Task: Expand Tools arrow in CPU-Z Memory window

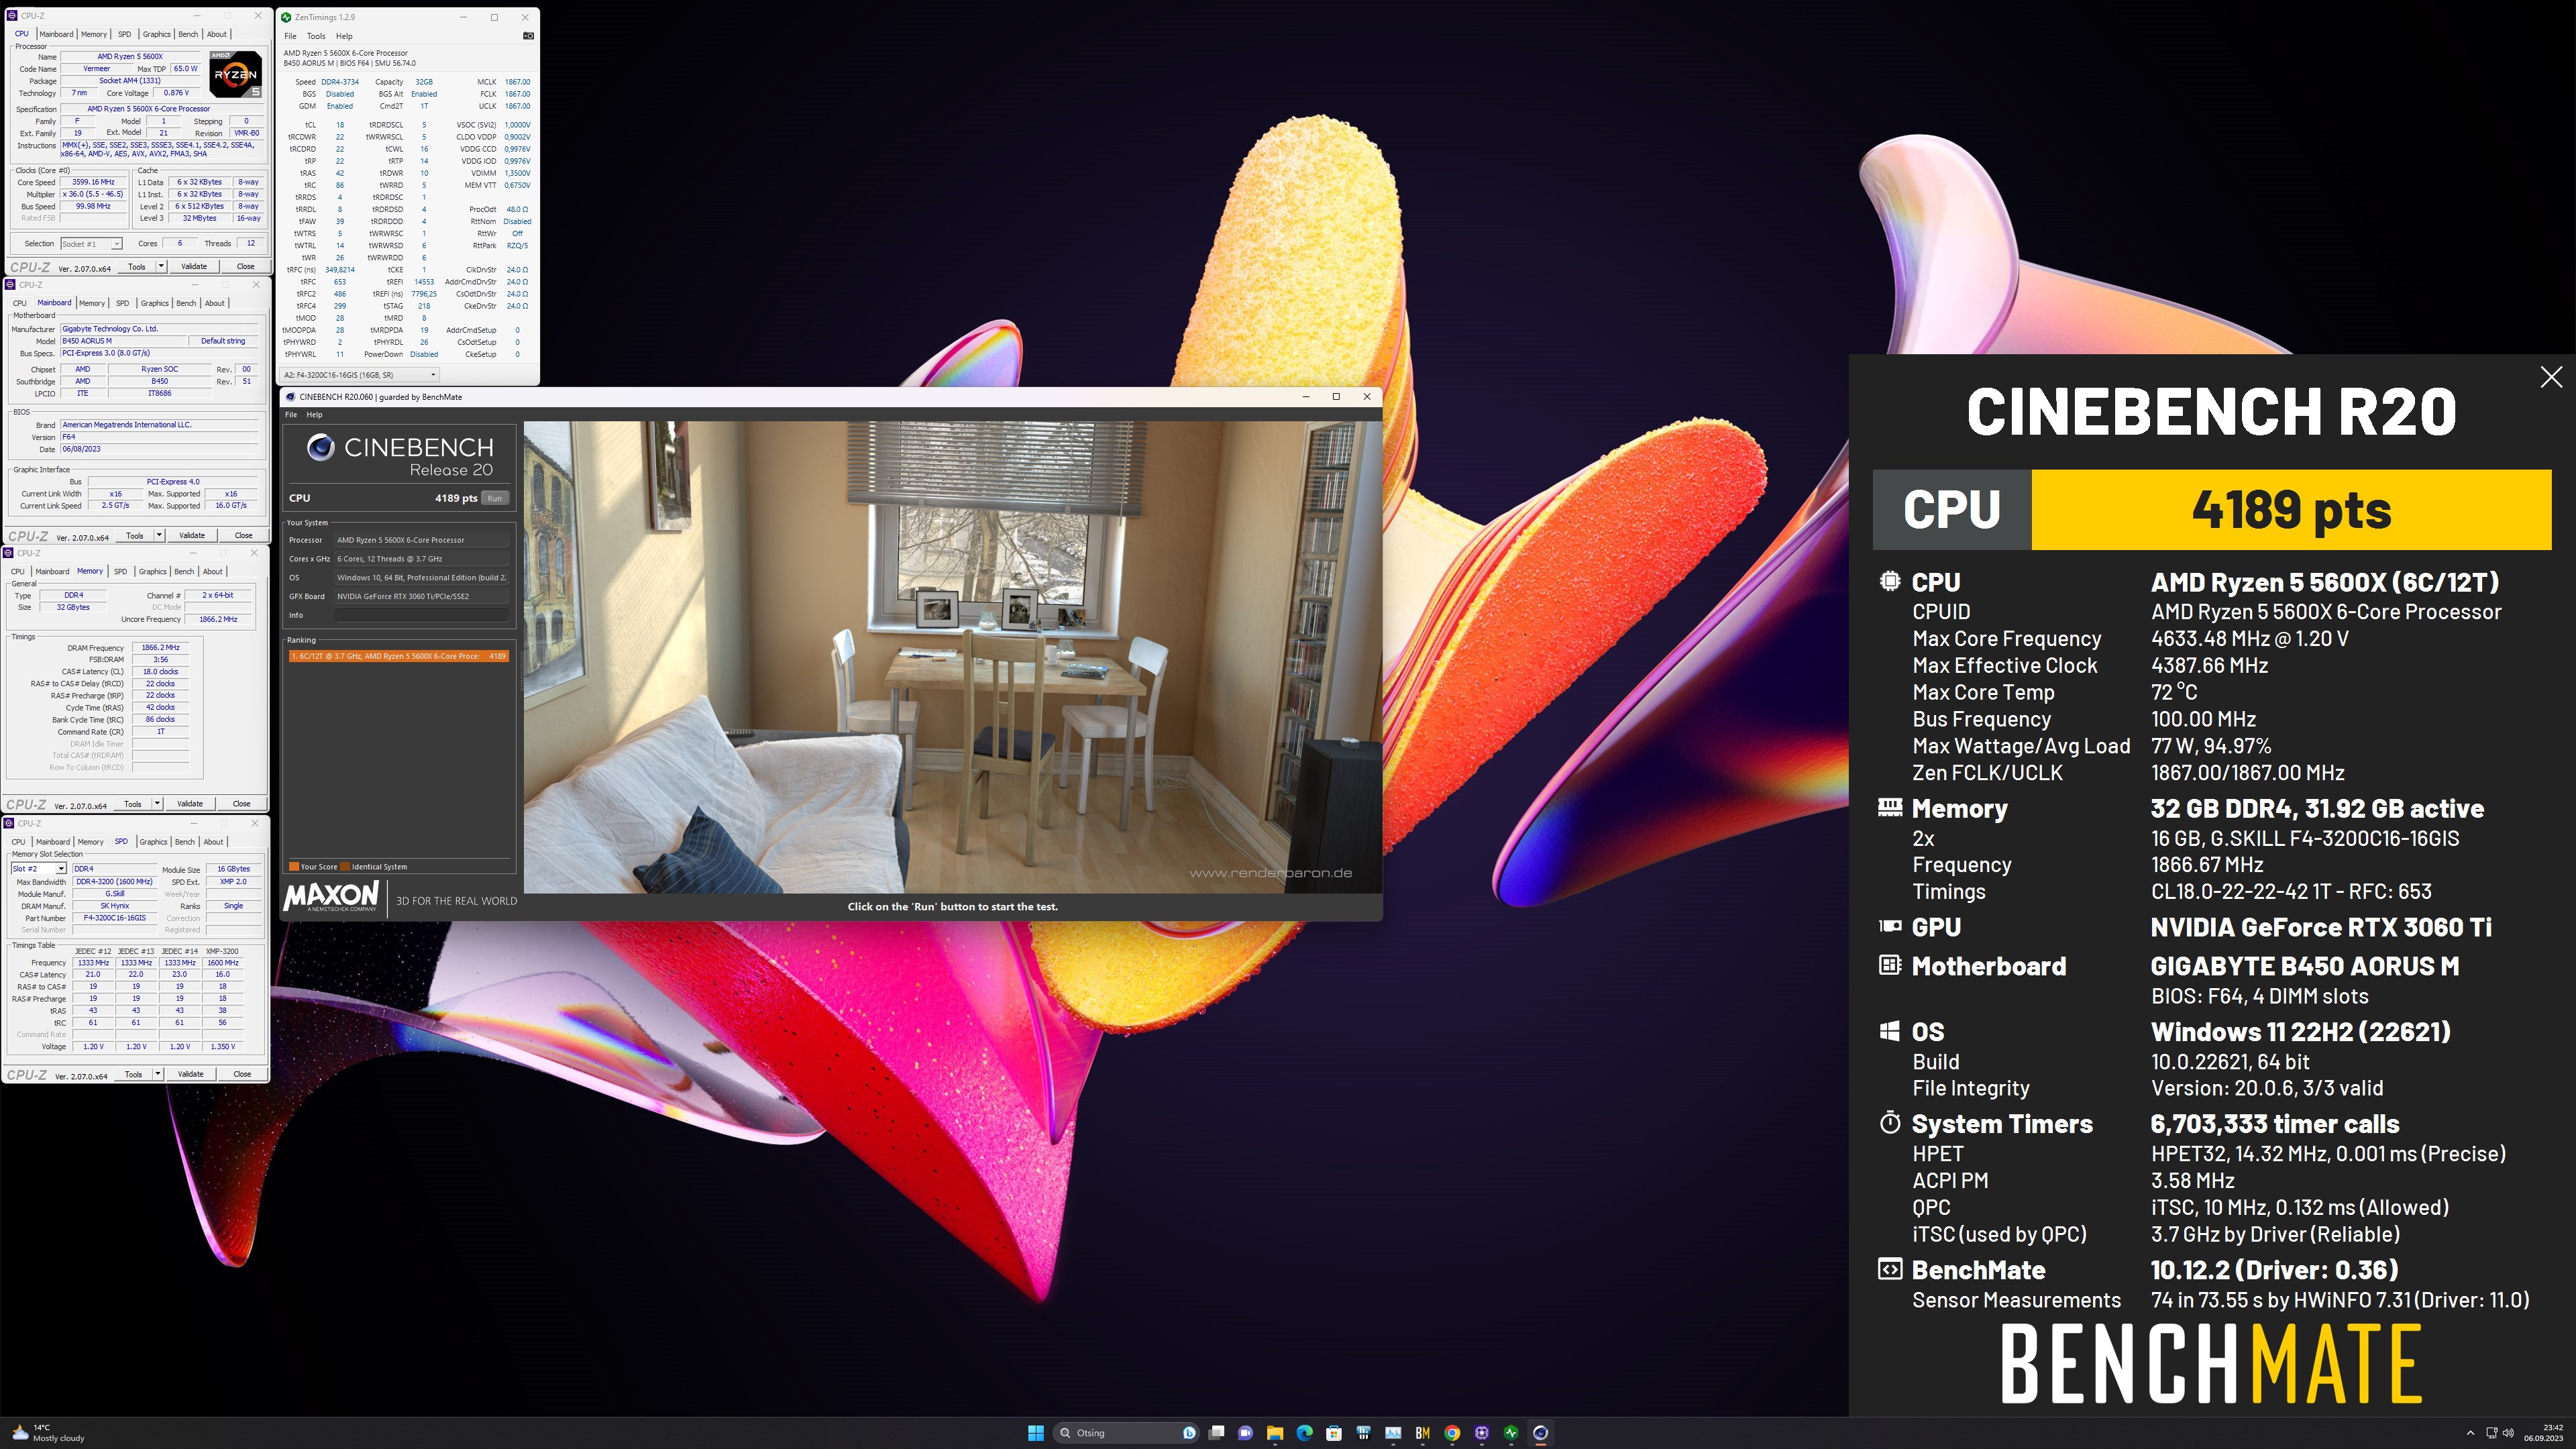Action: point(157,803)
